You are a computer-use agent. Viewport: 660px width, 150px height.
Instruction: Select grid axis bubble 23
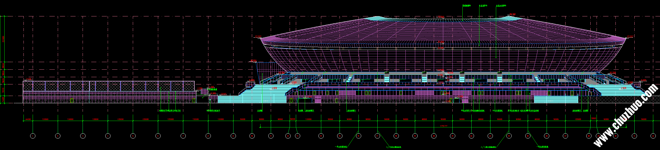click(490, 136)
